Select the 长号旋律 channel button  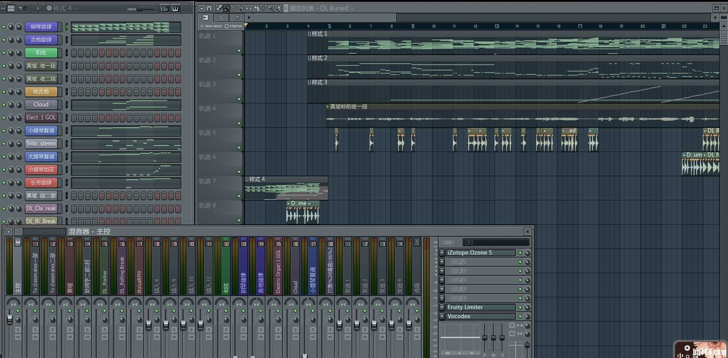41,183
